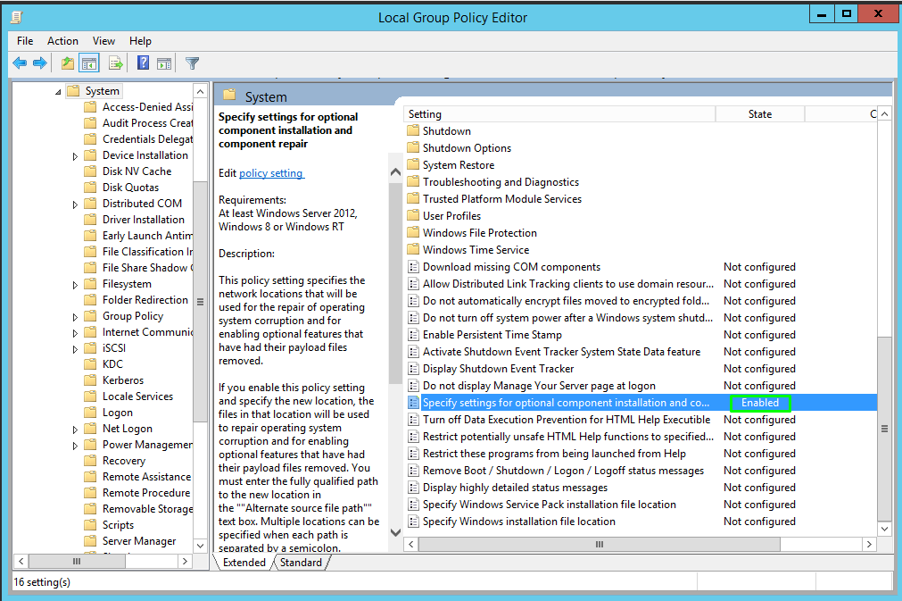Expand the Distributed COM tree node

(75, 205)
